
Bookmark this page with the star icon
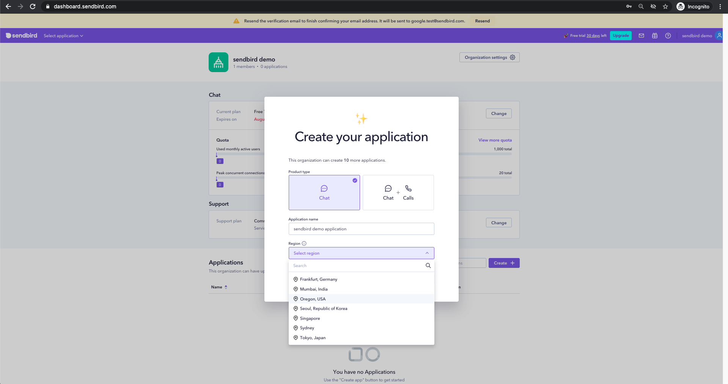[665, 6]
